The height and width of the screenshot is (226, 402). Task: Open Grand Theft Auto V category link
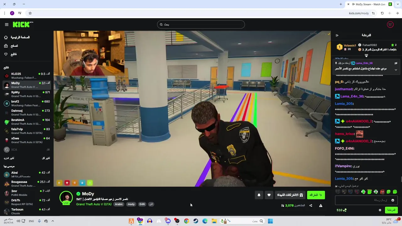pos(94,204)
